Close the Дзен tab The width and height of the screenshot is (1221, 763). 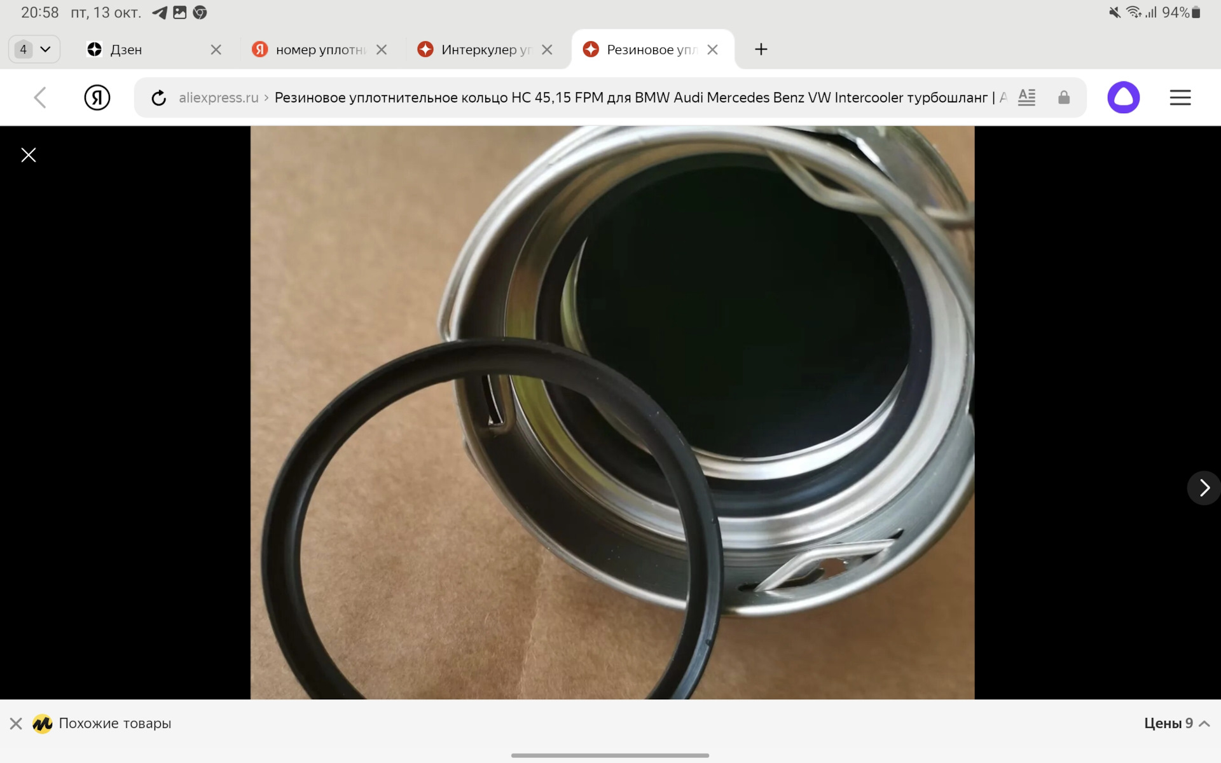[x=216, y=49]
